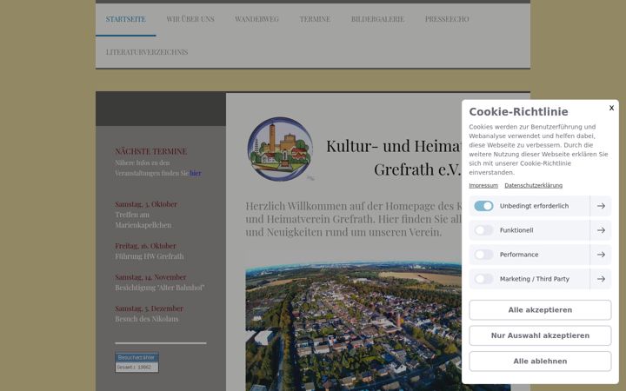Click the round Heimatverein Grefrath logo

[x=280, y=149]
